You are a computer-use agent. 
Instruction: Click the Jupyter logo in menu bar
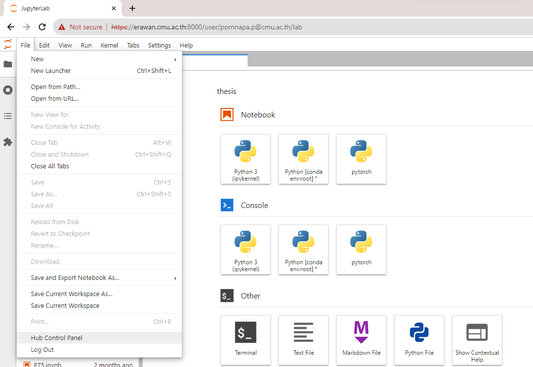(x=8, y=45)
